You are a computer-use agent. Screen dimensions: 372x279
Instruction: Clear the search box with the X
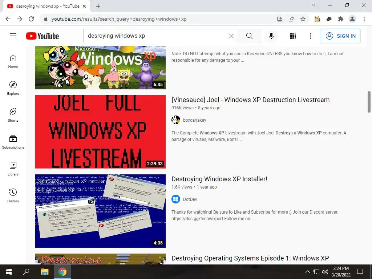[x=231, y=36]
